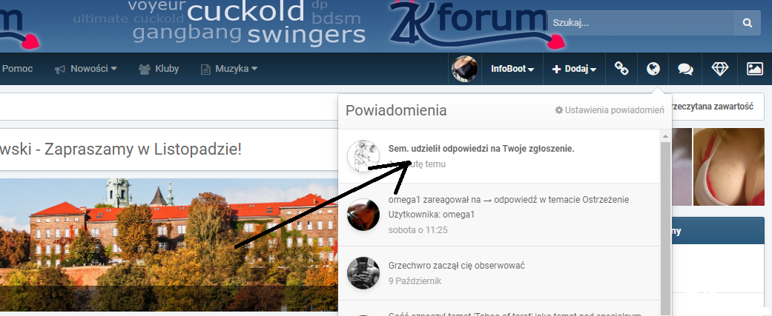Open Grzechwro follow notification

tap(499, 273)
